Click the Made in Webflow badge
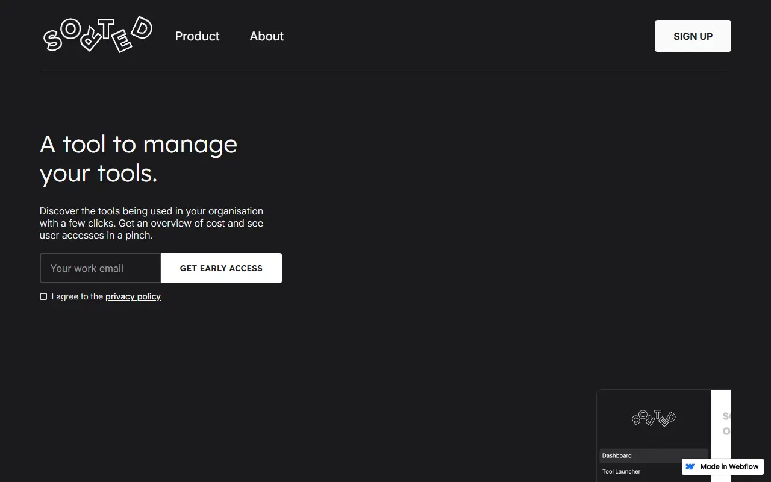The width and height of the screenshot is (771, 482). [x=723, y=466]
